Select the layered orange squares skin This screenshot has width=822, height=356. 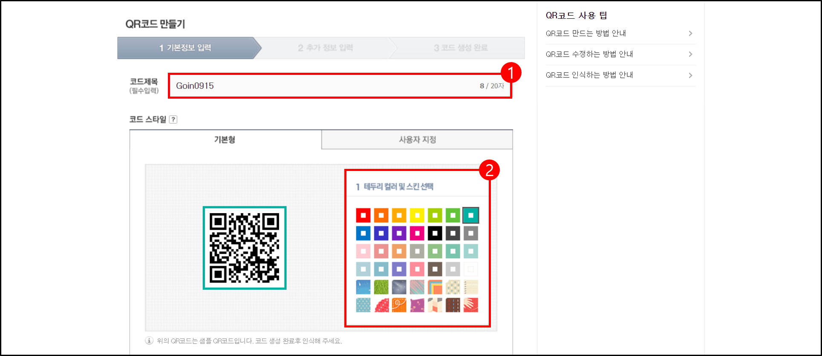435,287
